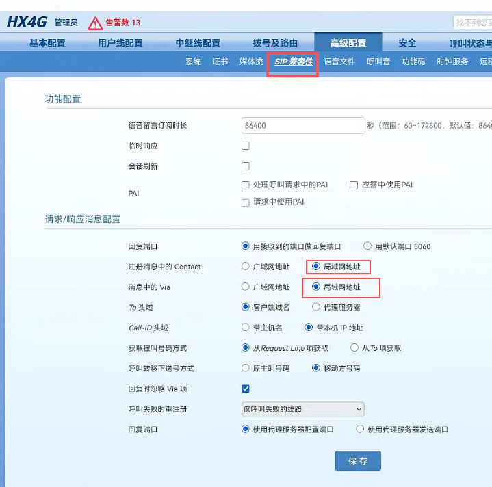The image size is (492, 487).
Task: Switch to the 呼叫音 submenu
Action: coord(378,62)
